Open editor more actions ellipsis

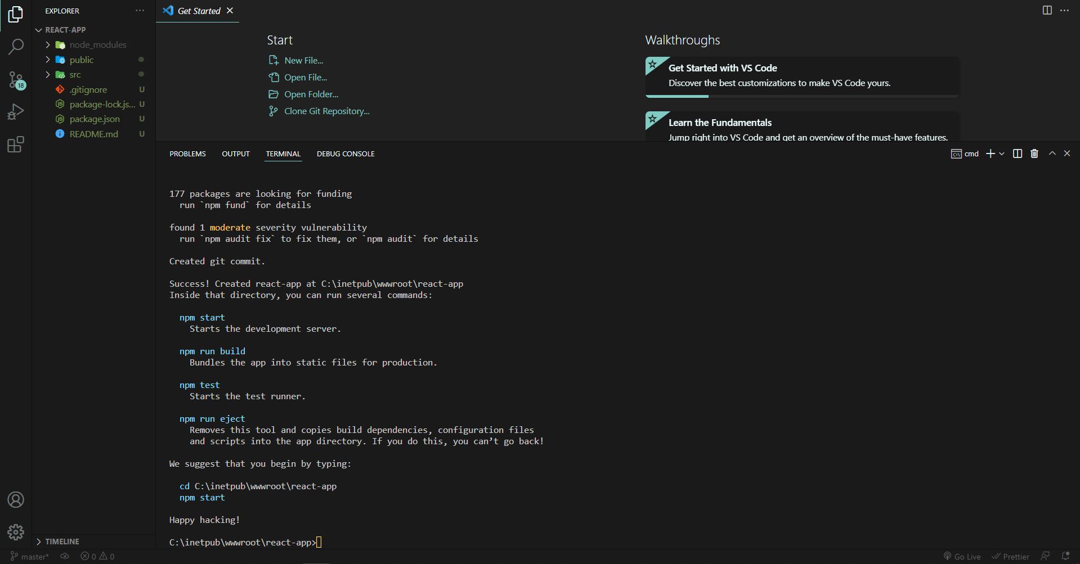coord(1064,10)
